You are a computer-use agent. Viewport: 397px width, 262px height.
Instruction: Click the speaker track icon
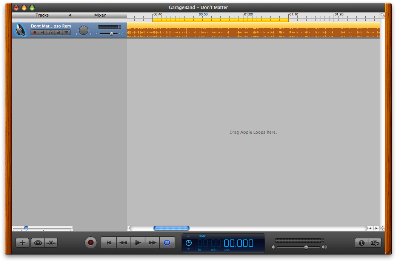click(x=21, y=30)
